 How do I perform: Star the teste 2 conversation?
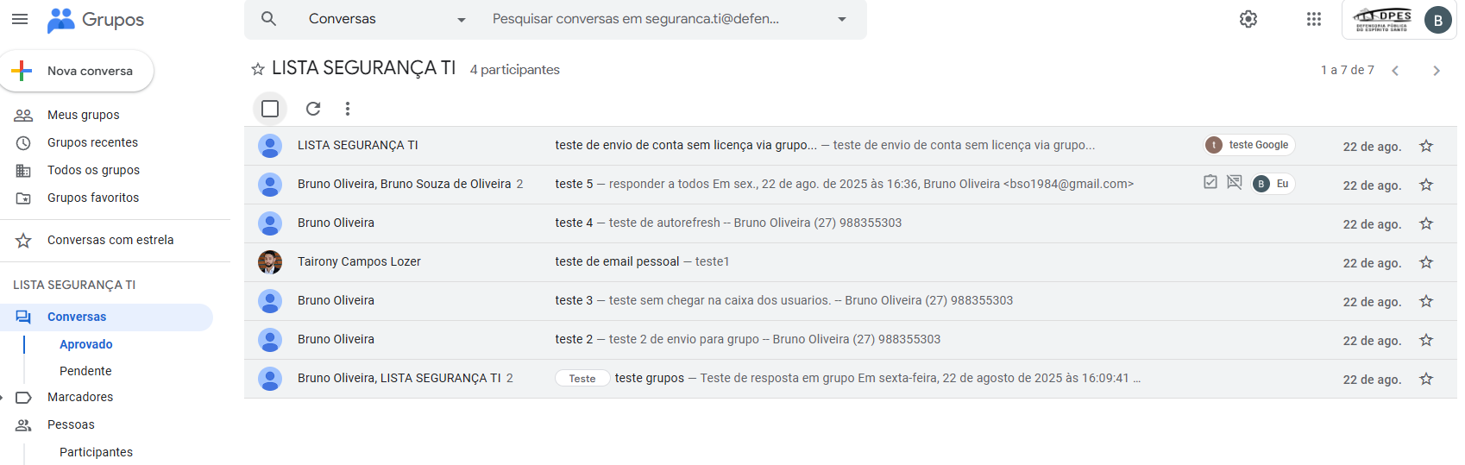1426,340
